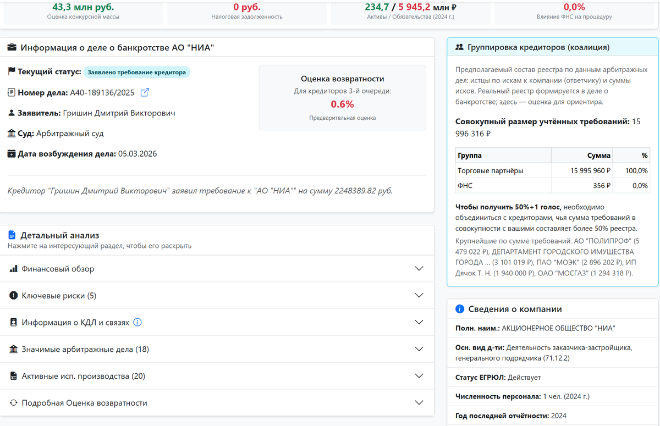This screenshot has width=660, height=426.
Task: Click the 0.6% recoverability estimate value
Action: coord(342,104)
